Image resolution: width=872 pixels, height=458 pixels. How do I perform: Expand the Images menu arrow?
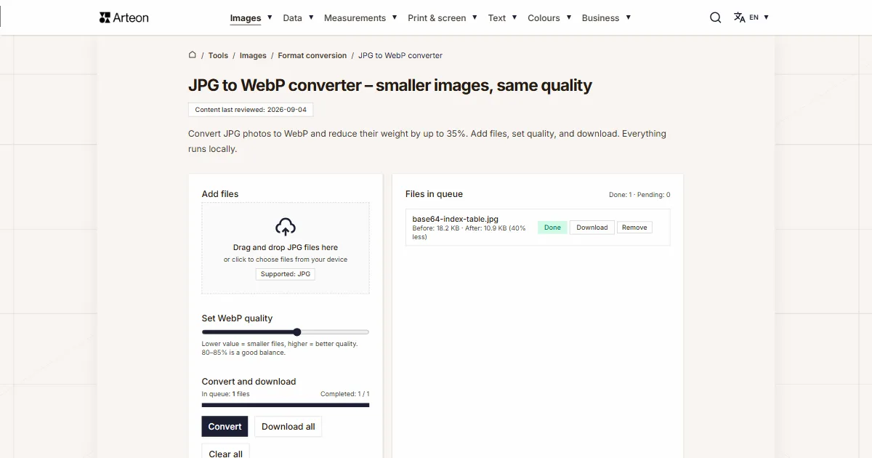coord(270,17)
